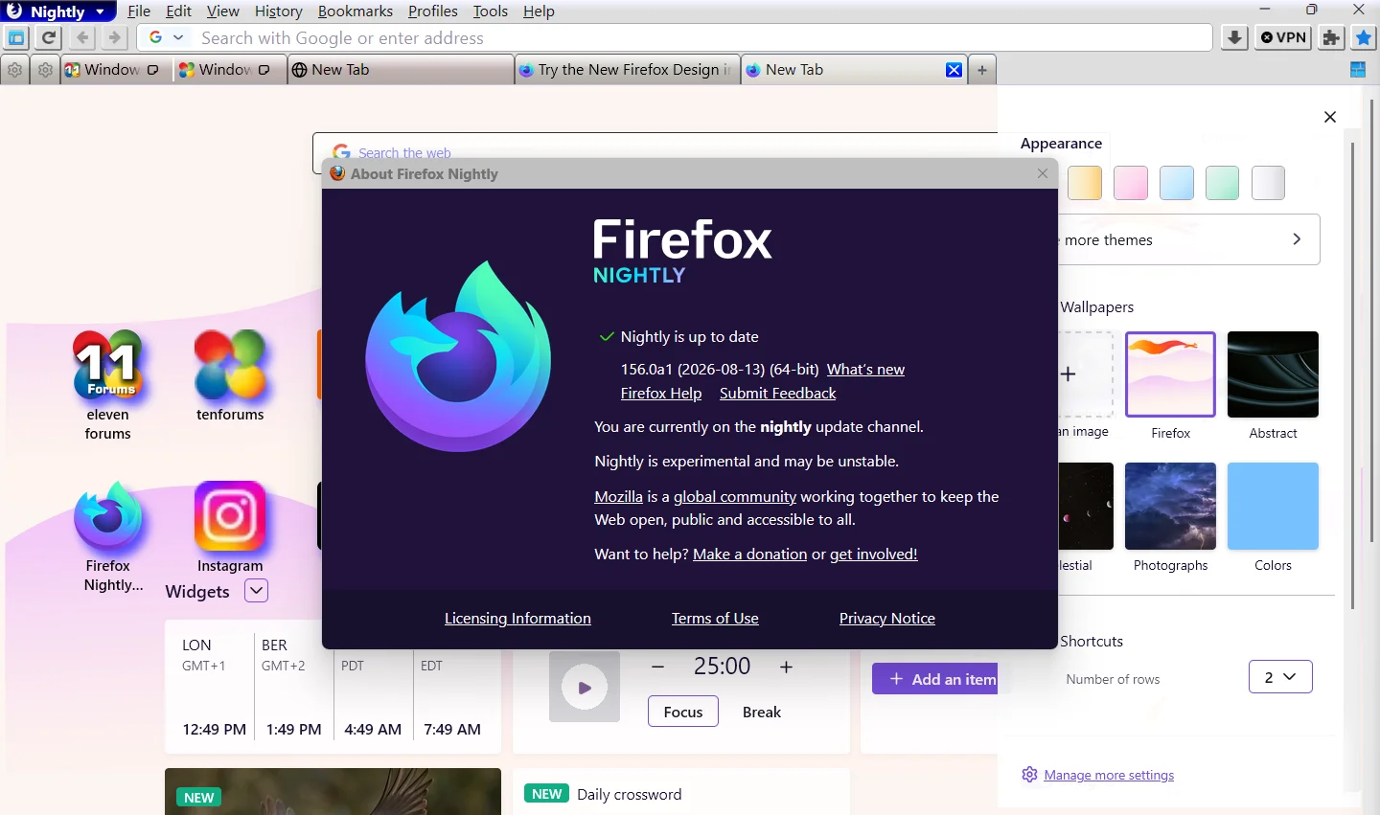Click the Submit Feedback link
This screenshot has height=815, width=1380.
point(778,394)
